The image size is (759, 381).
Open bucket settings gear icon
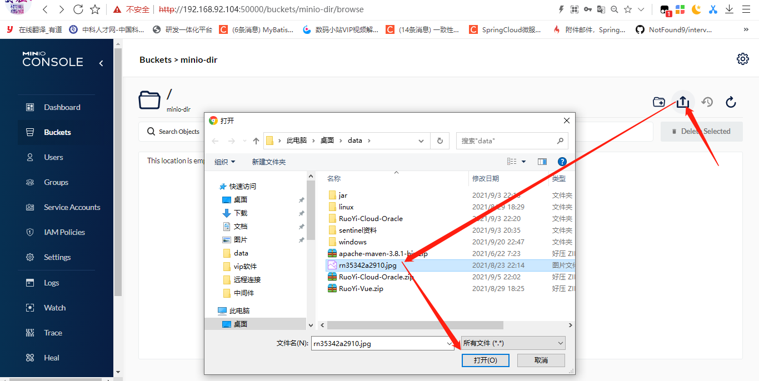tap(742, 59)
